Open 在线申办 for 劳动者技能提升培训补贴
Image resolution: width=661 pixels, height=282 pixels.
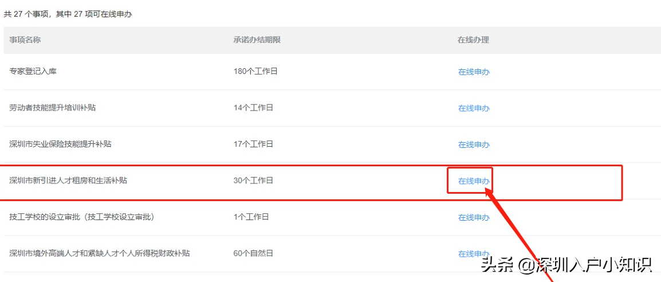pyautogui.click(x=474, y=108)
